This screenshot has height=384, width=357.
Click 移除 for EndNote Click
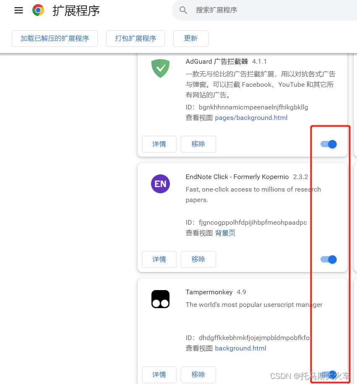198,259
